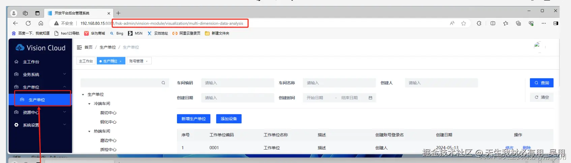Expand the 业务系统 sidebar menu
Screen dimensions: 571x163
pyautogui.click(x=40, y=74)
